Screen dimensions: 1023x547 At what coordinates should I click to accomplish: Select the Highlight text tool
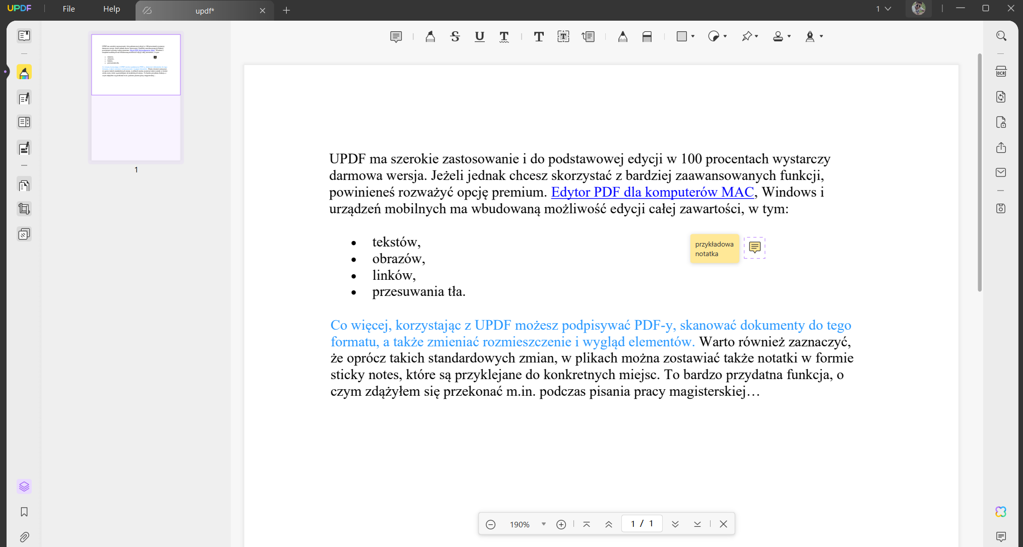click(x=430, y=36)
